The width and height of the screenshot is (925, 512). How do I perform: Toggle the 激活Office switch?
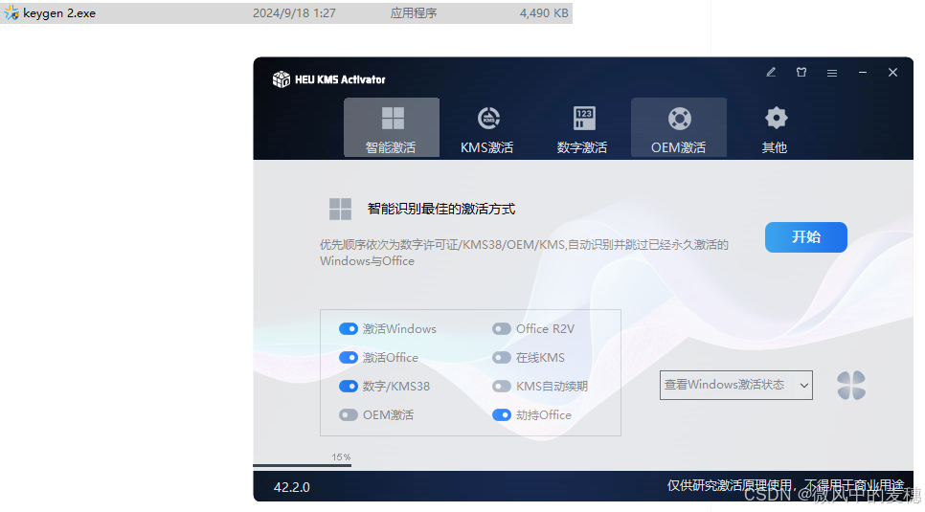[x=348, y=358]
